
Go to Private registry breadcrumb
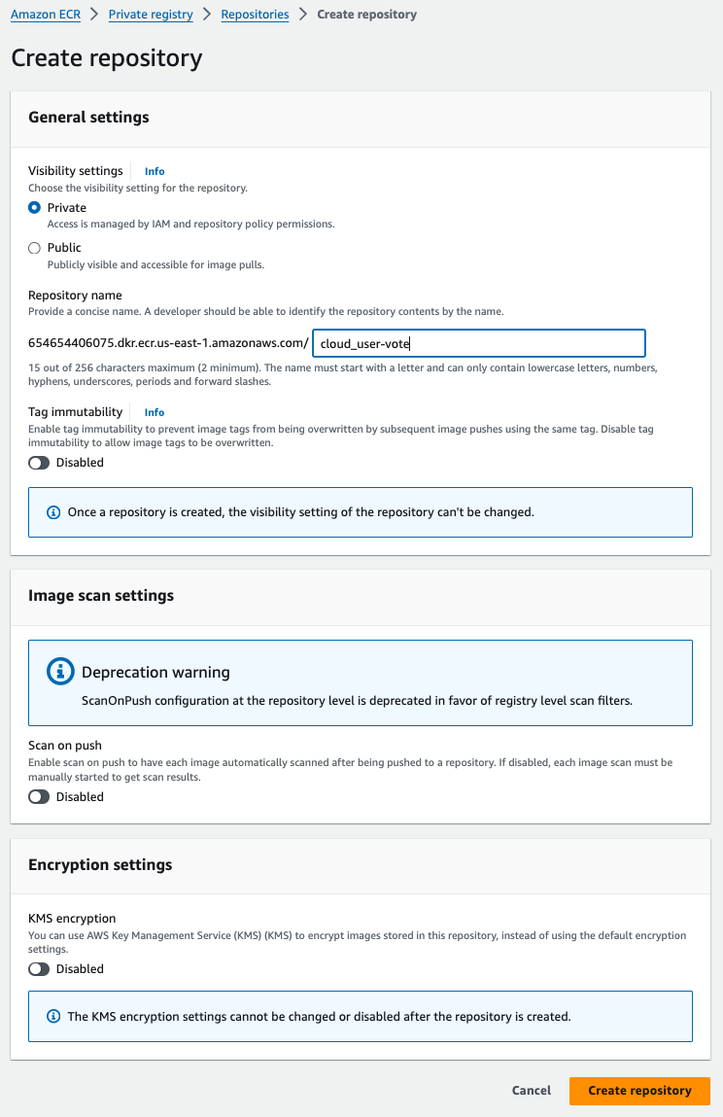(151, 15)
